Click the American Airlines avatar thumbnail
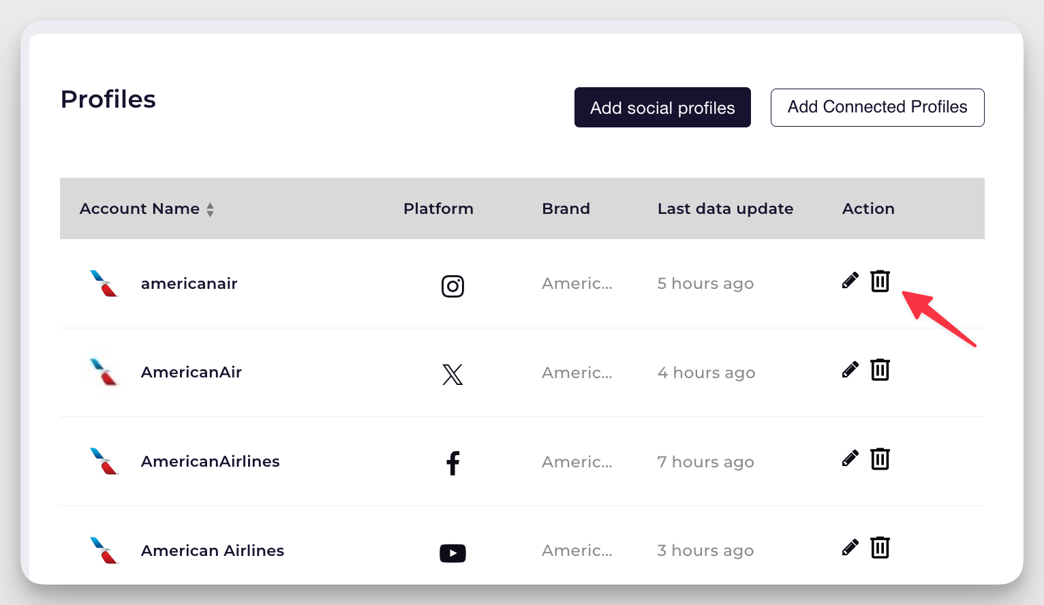The image size is (1044, 605). point(103,550)
